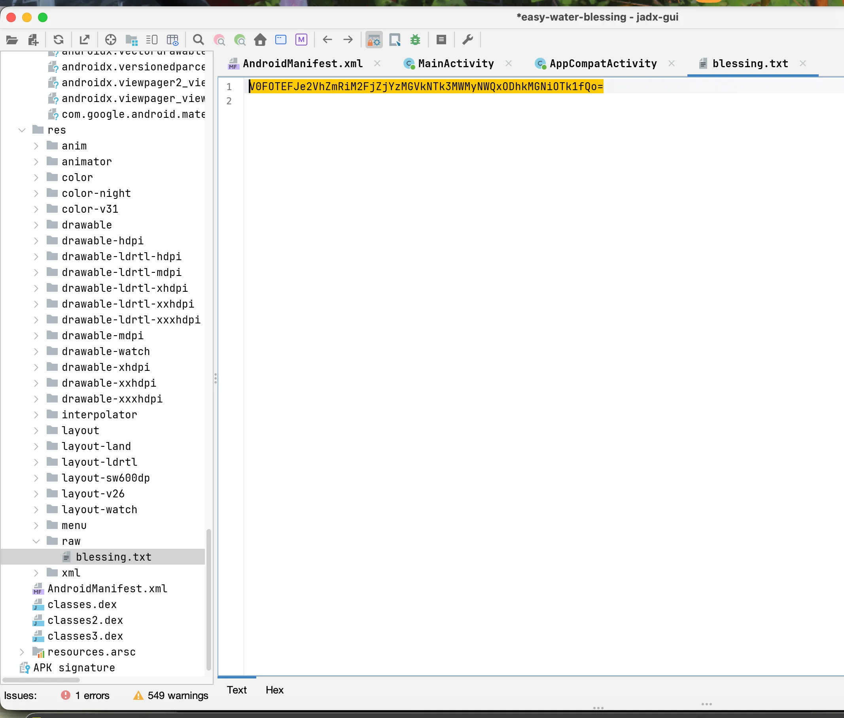Open the log viewer icon
844x718 pixels.
pyautogui.click(x=441, y=40)
